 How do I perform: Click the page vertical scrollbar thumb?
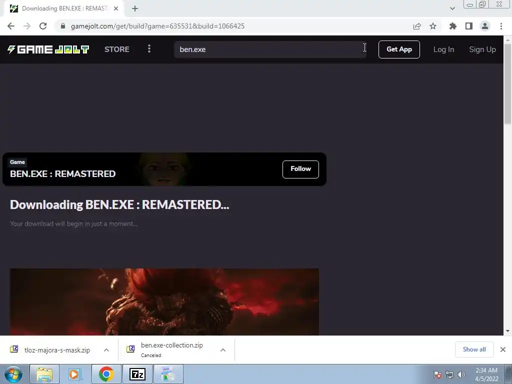click(507, 83)
